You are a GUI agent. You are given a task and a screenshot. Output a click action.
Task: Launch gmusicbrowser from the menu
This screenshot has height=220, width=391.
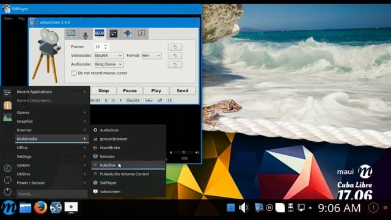128,139
